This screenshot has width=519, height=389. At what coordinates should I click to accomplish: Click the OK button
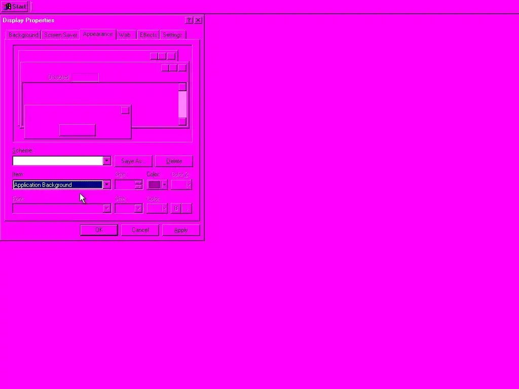pyautogui.click(x=99, y=230)
